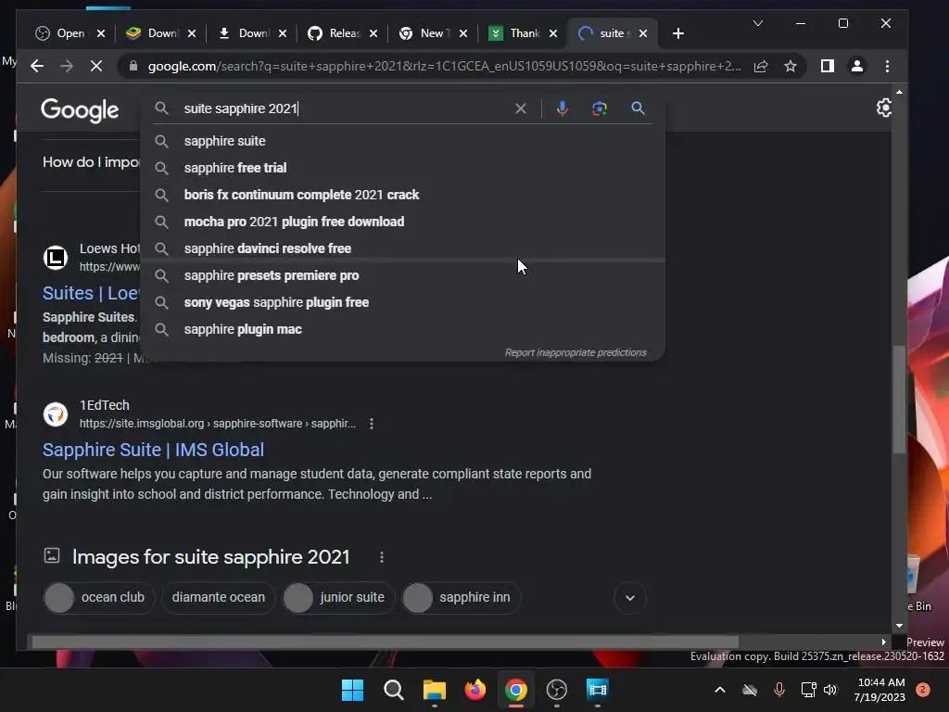Close the GitHub Releas tab
This screenshot has width=949, height=712.
tap(373, 33)
